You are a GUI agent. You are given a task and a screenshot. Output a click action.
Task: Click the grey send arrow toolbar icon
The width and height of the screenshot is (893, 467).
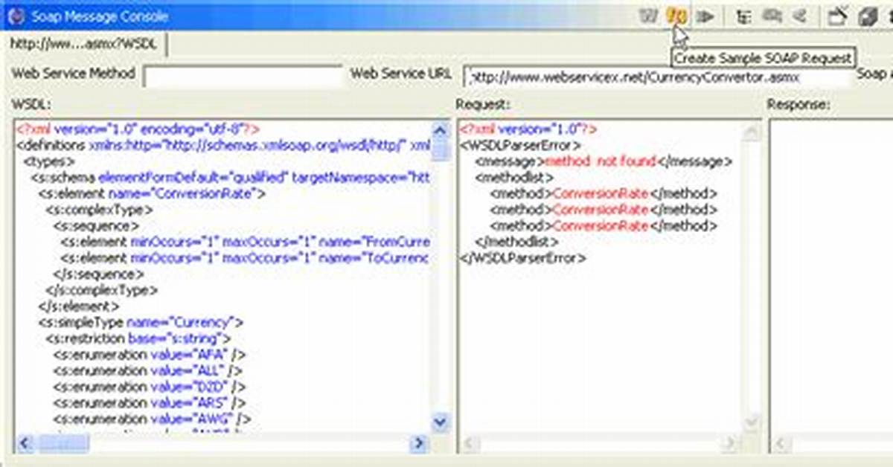pos(706,16)
